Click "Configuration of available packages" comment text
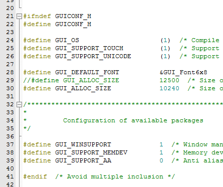This screenshot has height=187, width=223. [133, 121]
